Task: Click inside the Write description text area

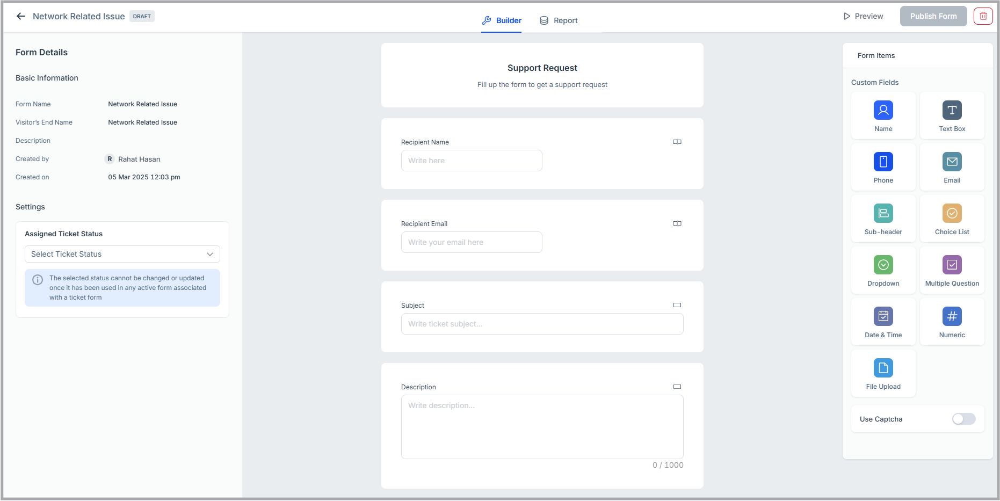Action: pos(542,427)
